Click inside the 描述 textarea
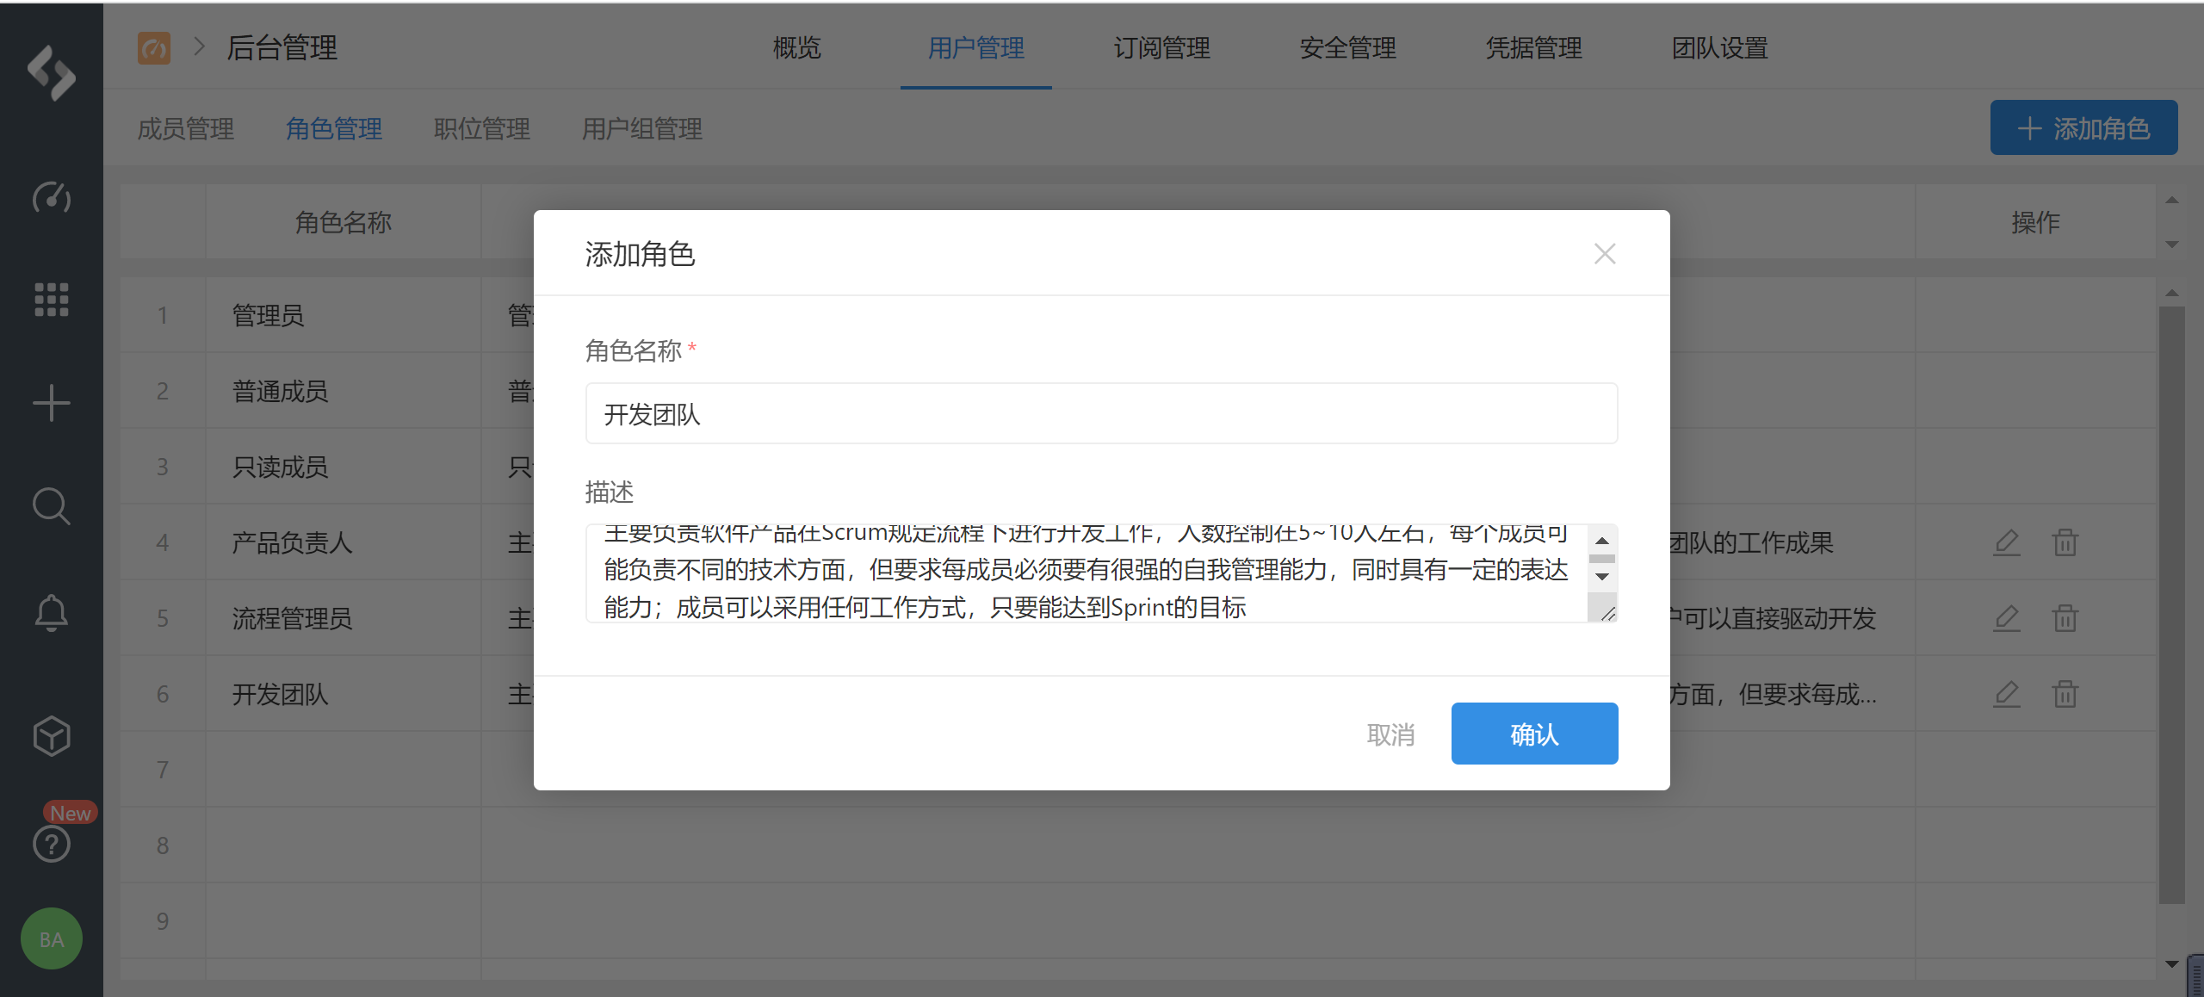2204x997 pixels. (1085, 573)
